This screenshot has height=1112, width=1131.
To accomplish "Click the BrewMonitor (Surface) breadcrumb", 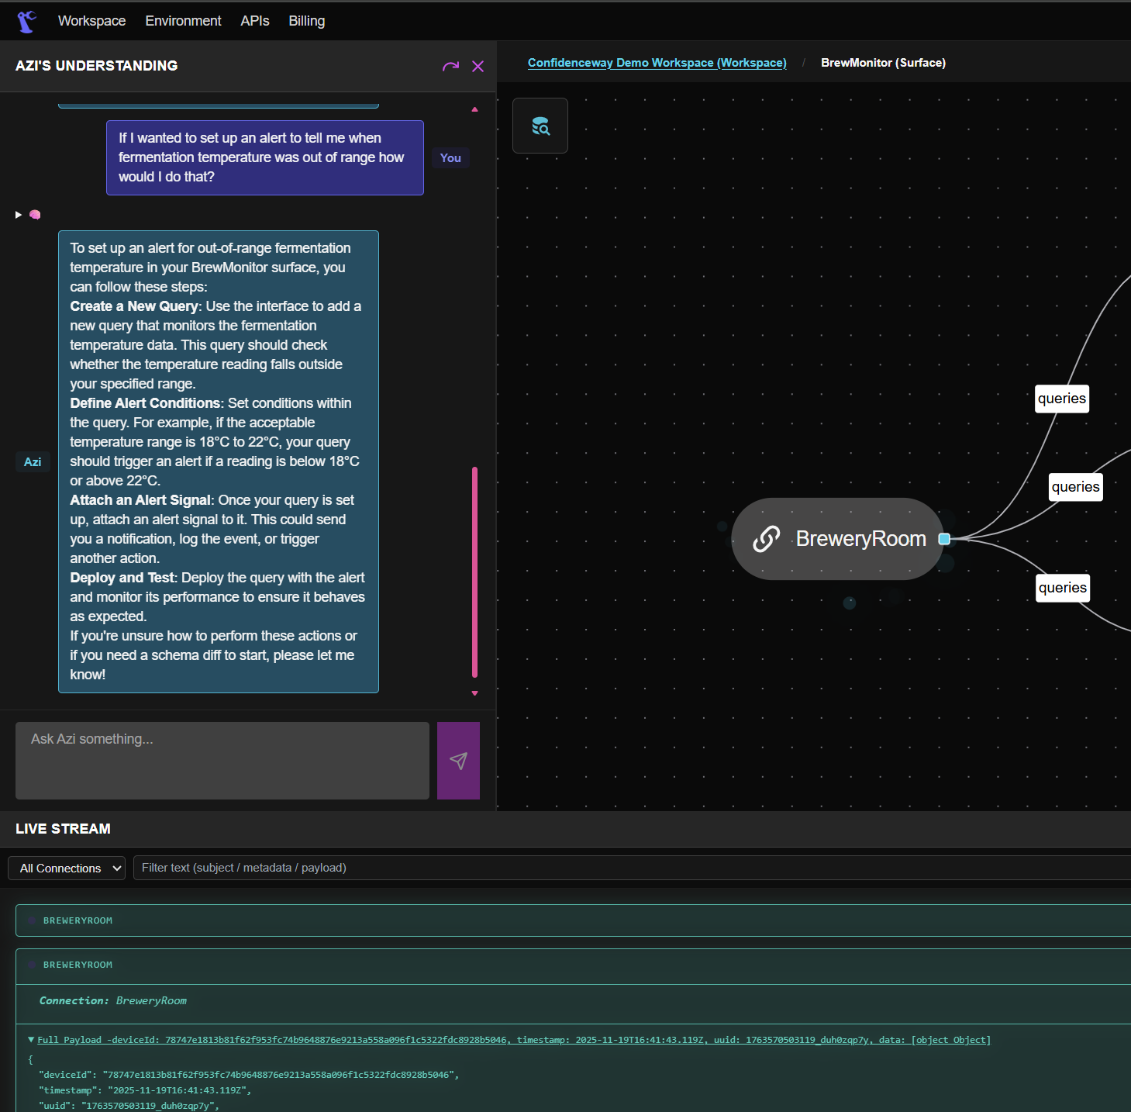I will (x=883, y=63).
